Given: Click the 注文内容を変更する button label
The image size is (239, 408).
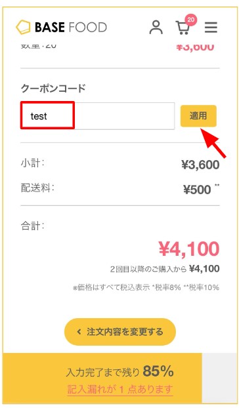Looking at the screenshot, I should click(125, 332).
